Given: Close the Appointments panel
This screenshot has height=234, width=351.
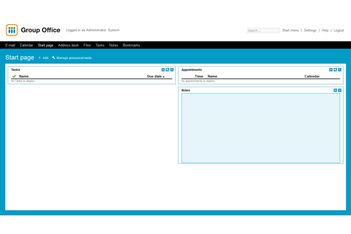Looking at the screenshot, I should click(340, 70).
